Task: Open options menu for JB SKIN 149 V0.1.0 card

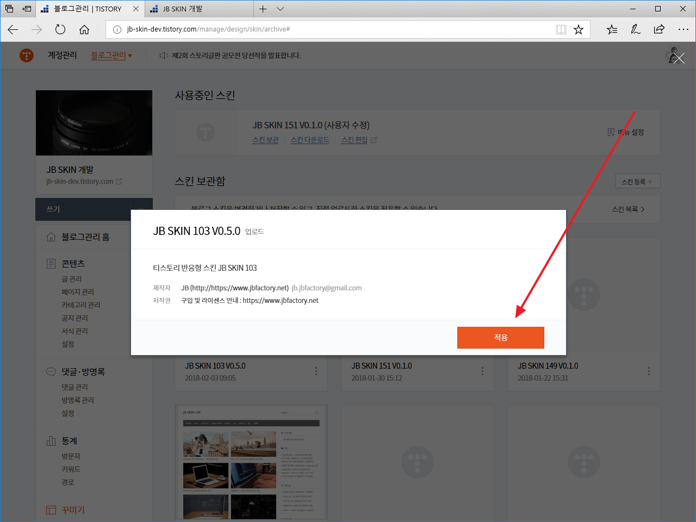Action: pyautogui.click(x=649, y=371)
